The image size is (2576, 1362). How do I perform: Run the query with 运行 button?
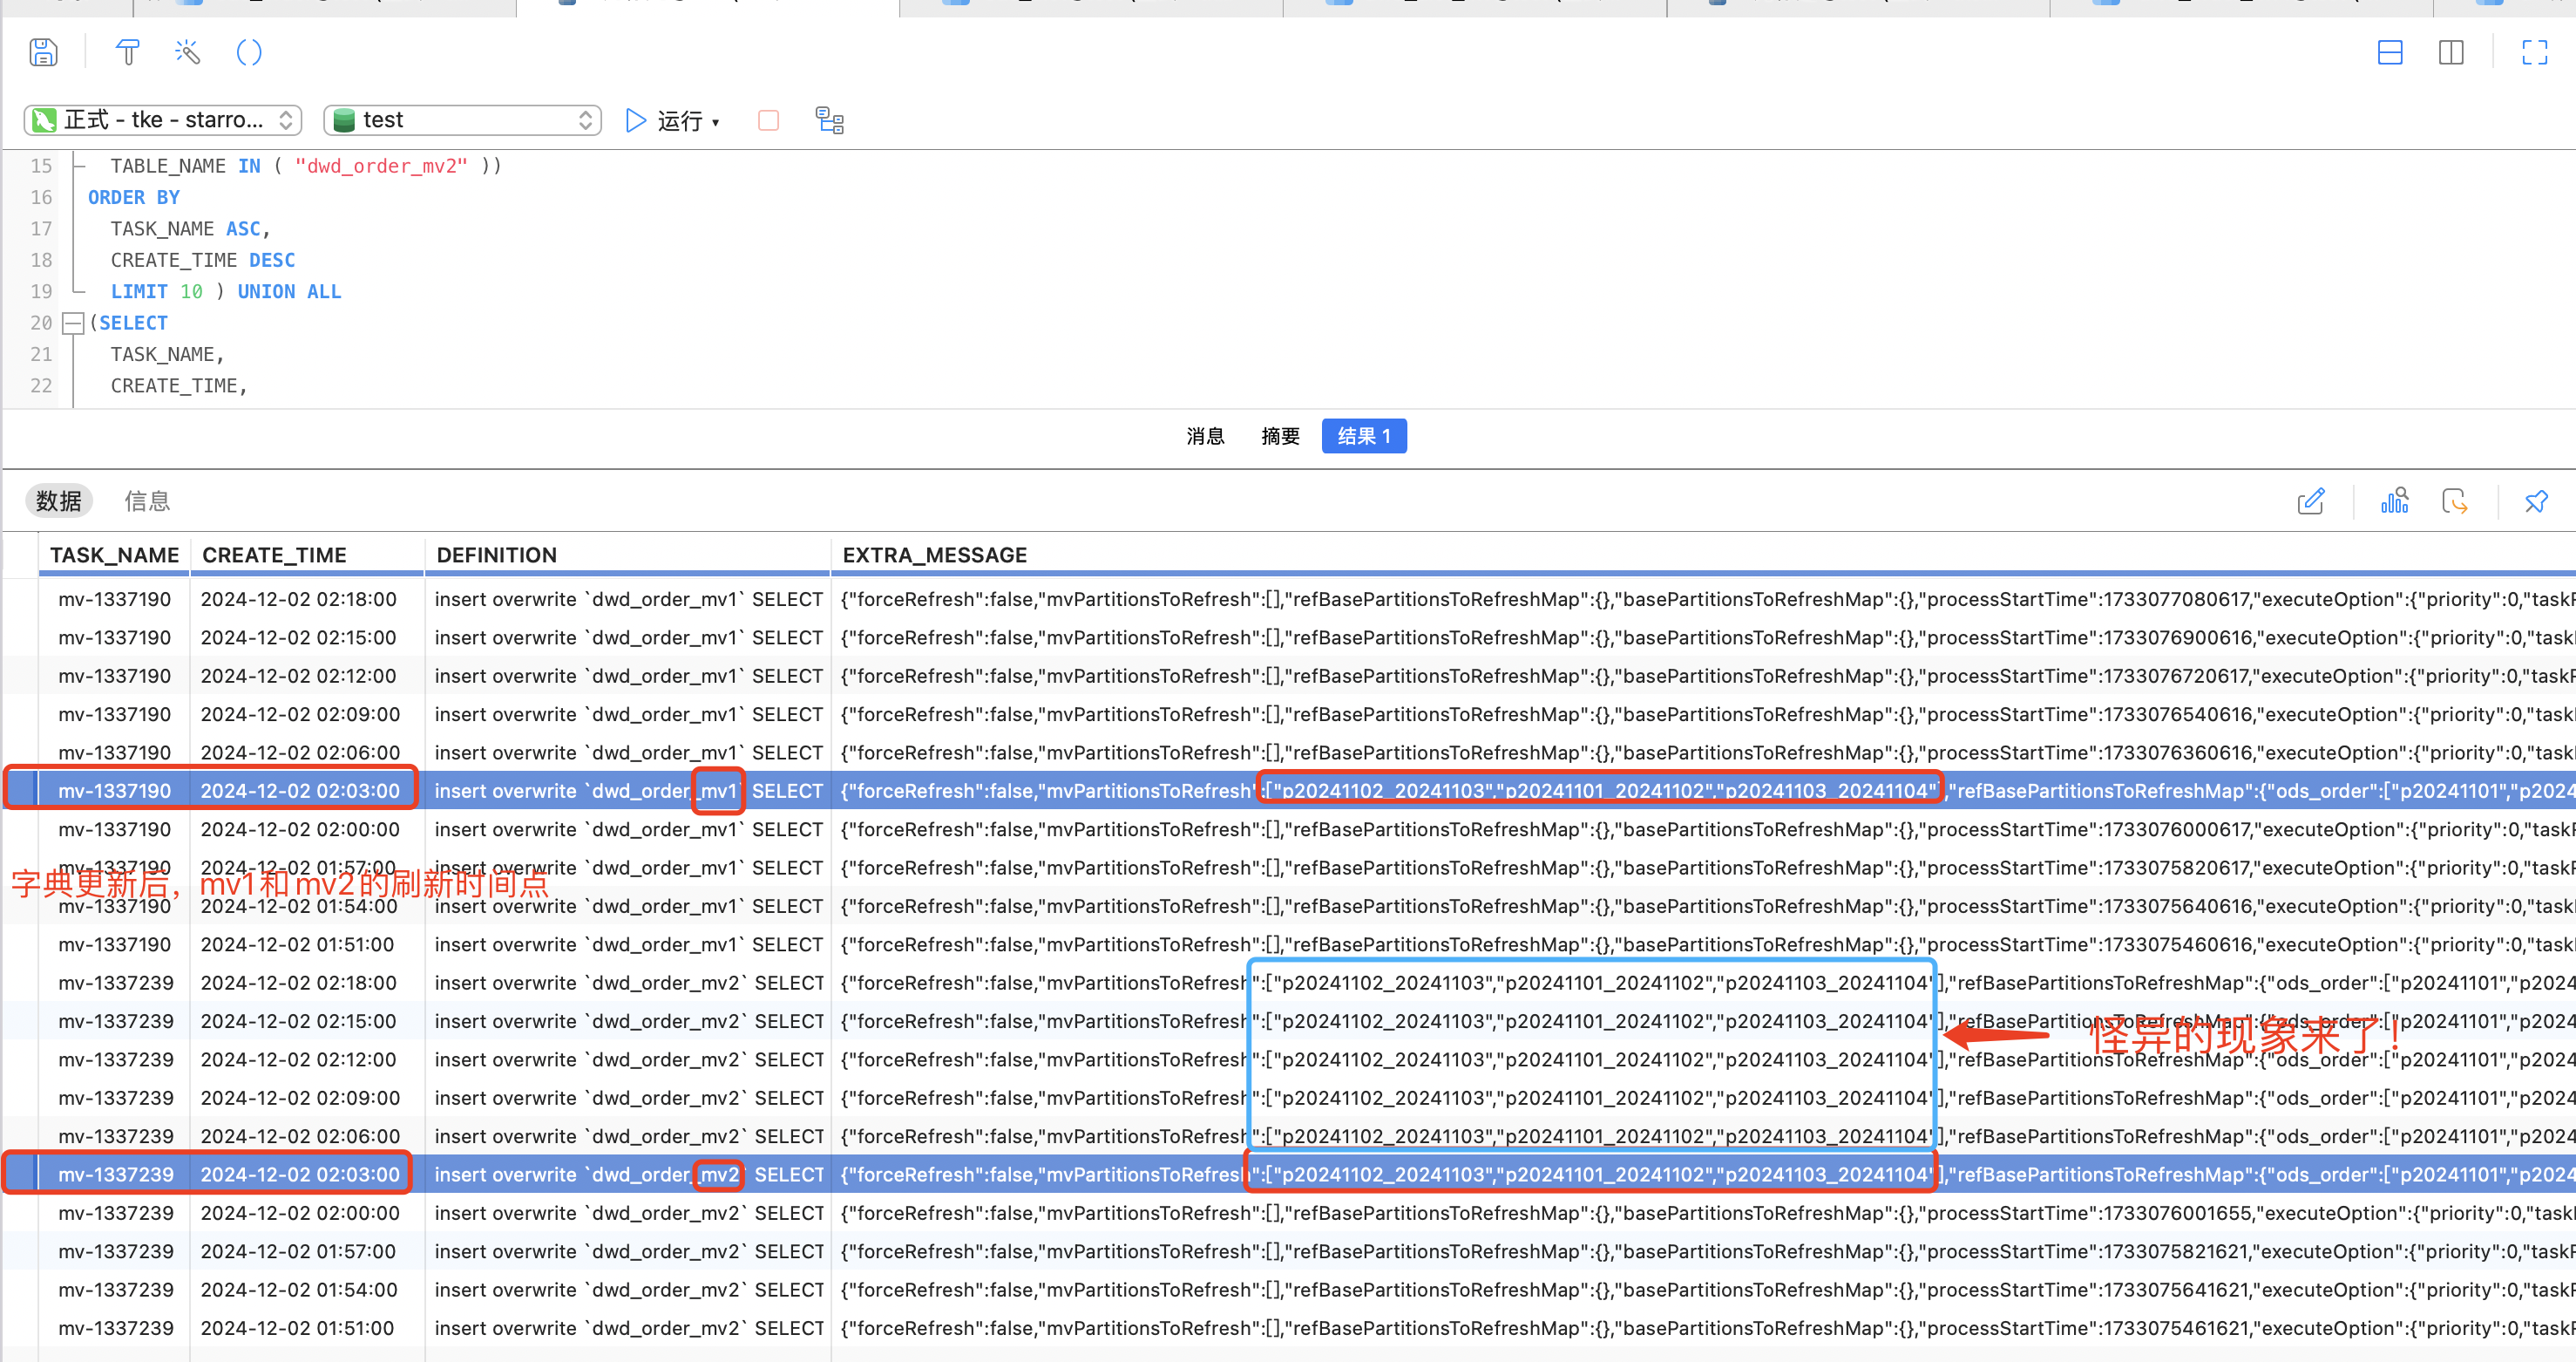pyautogui.click(x=664, y=120)
